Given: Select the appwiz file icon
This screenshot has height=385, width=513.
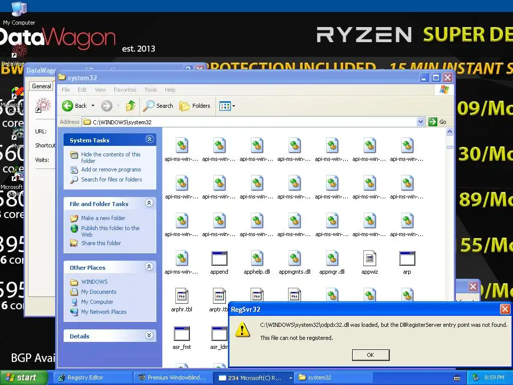Looking at the screenshot, I should [x=370, y=259].
